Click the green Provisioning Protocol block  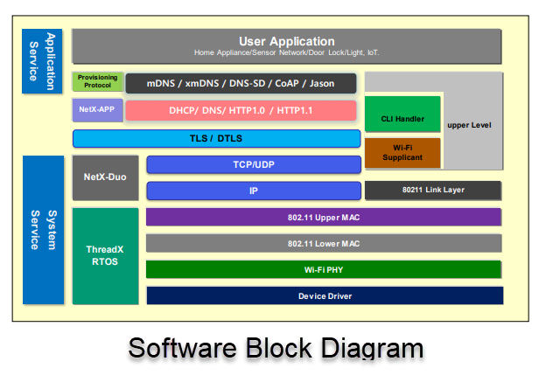pos(97,82)
